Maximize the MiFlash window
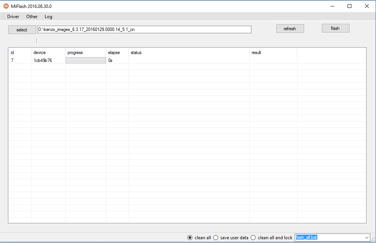376x243 pixels. point(349,6)
